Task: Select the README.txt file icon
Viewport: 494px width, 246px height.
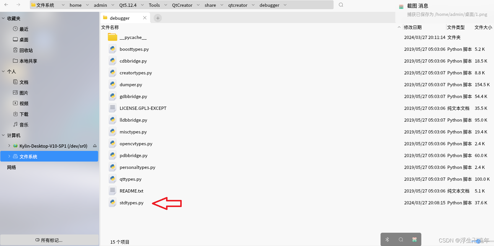Action: pos(113,191)
